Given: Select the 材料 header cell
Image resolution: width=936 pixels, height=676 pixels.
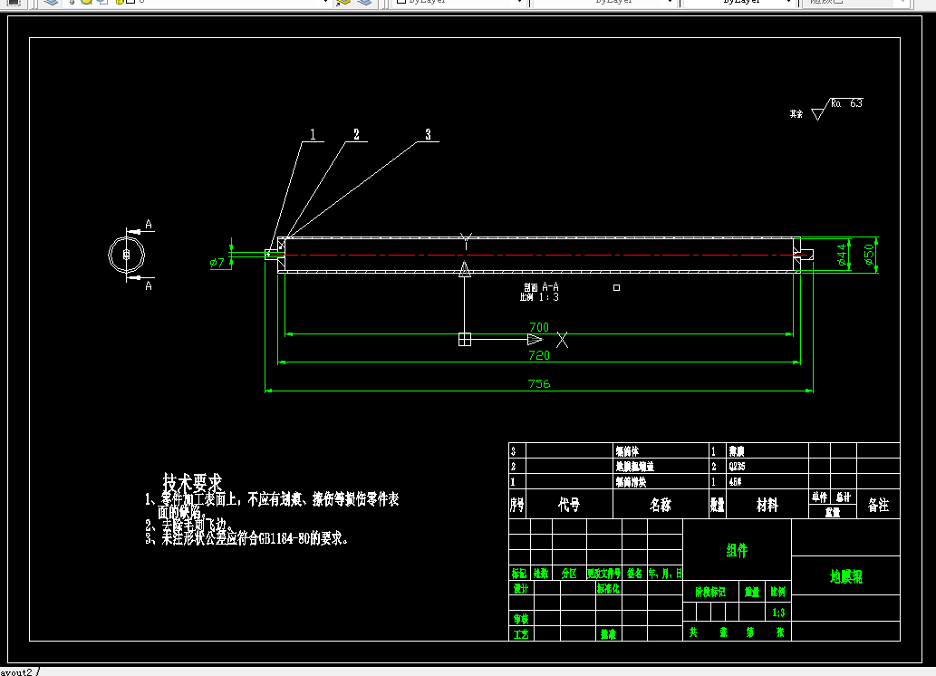Looking at the screenshot, I should (767, 506).
